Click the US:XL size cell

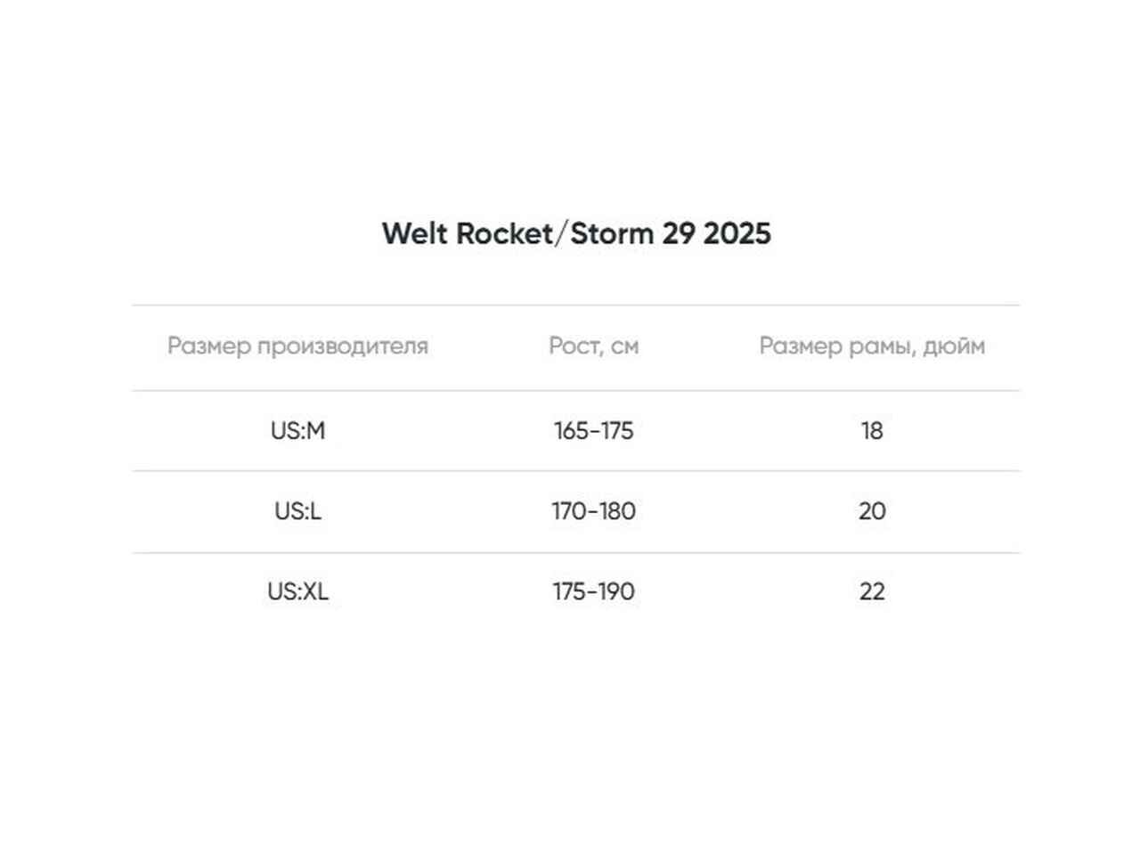(297, 591)
